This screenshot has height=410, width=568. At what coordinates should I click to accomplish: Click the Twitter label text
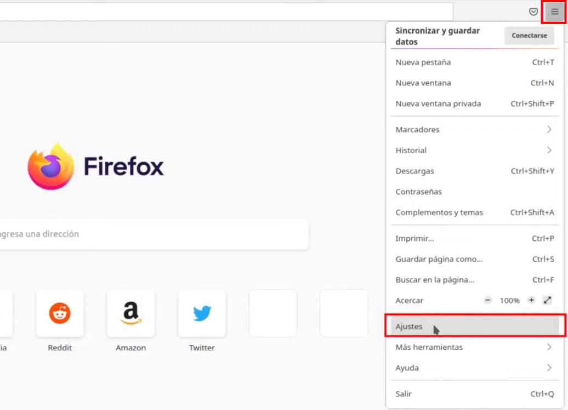click(202, 348)
